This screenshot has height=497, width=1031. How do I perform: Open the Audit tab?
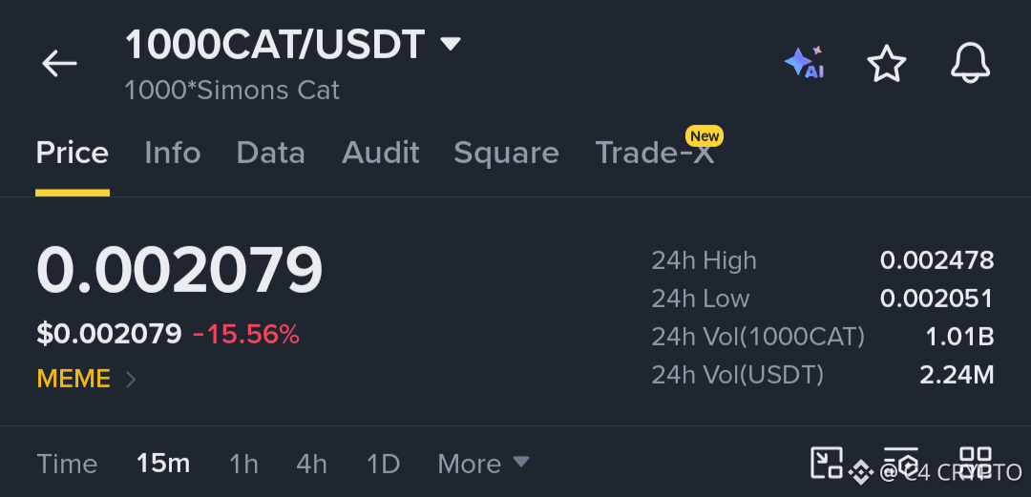coord(381,153)
